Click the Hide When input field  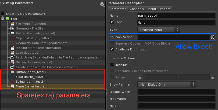(x=176, y=99)
